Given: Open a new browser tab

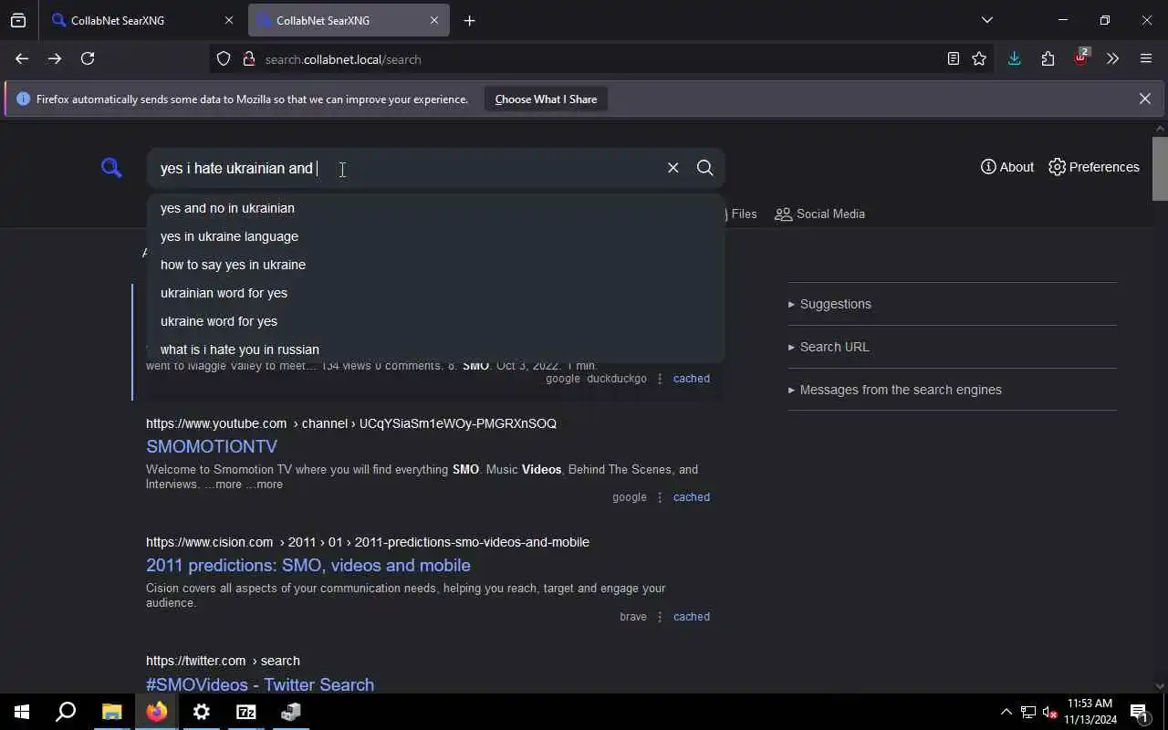Looking at the screenshot, I should click(x=469, y=20).
